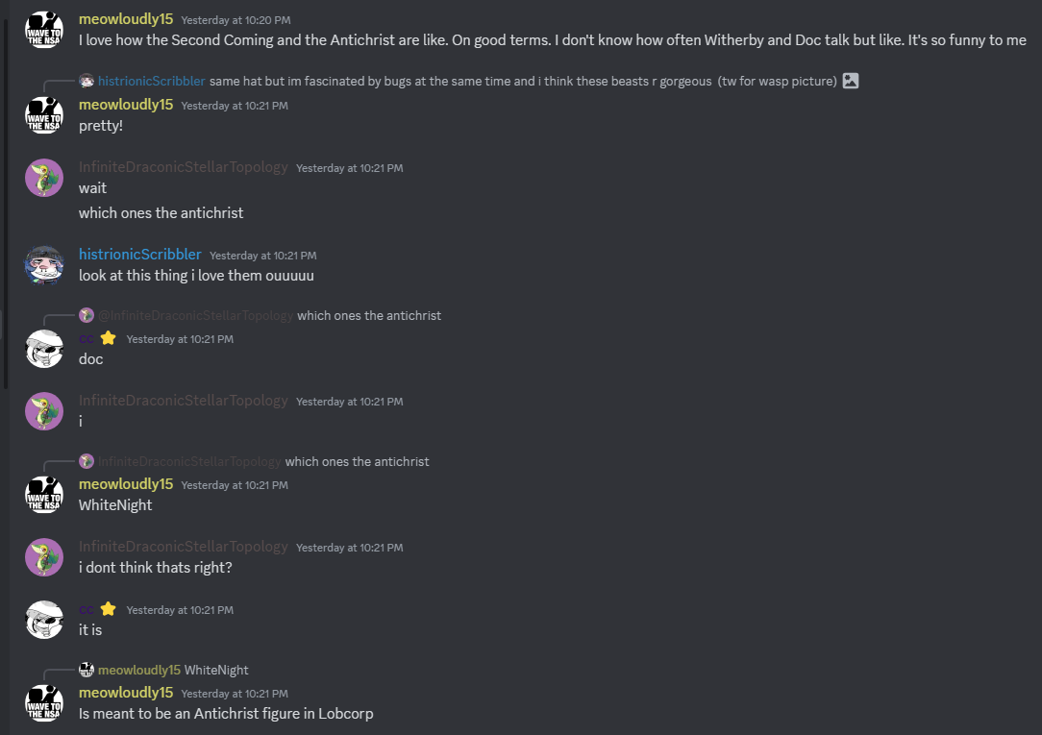Click InfiniteDraconicStellarTopology's username above "i dont think thats right?"
The height and width of the screenshot is (735, 1042).
coord(183,547)
